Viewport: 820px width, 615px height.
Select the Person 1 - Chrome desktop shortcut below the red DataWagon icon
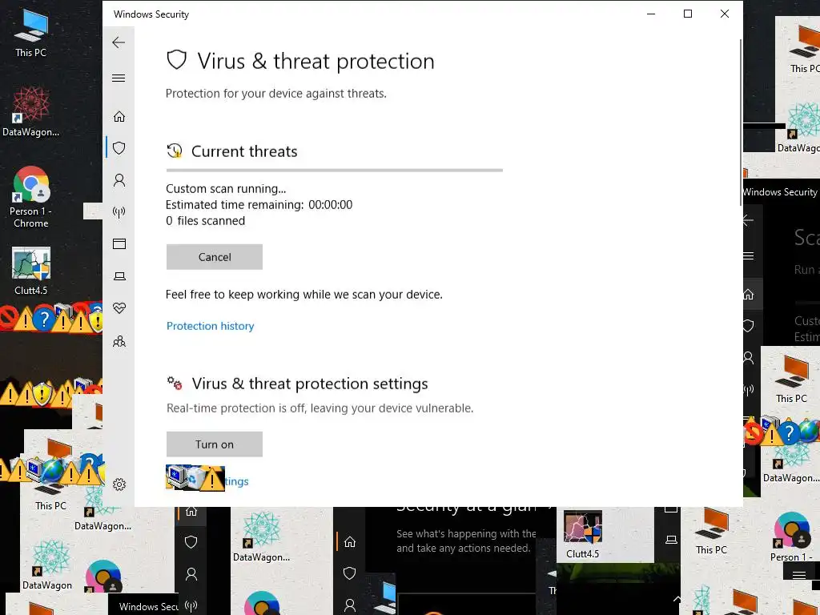point(31,197)
